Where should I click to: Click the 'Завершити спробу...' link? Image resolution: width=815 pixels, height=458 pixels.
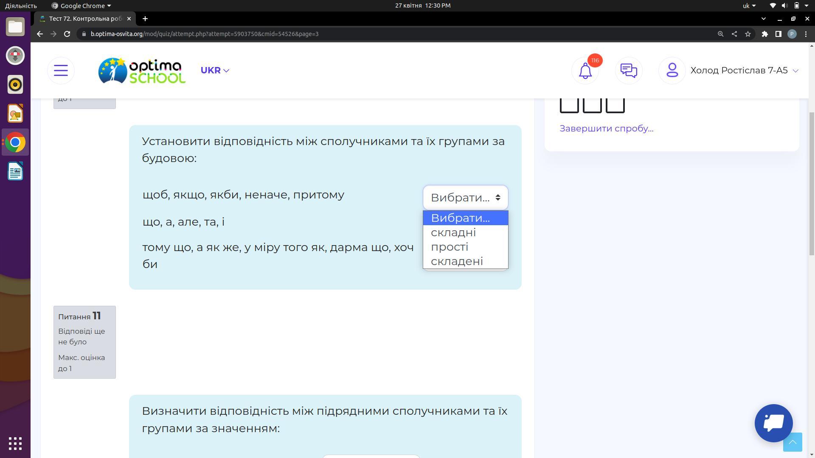(606, 128)
